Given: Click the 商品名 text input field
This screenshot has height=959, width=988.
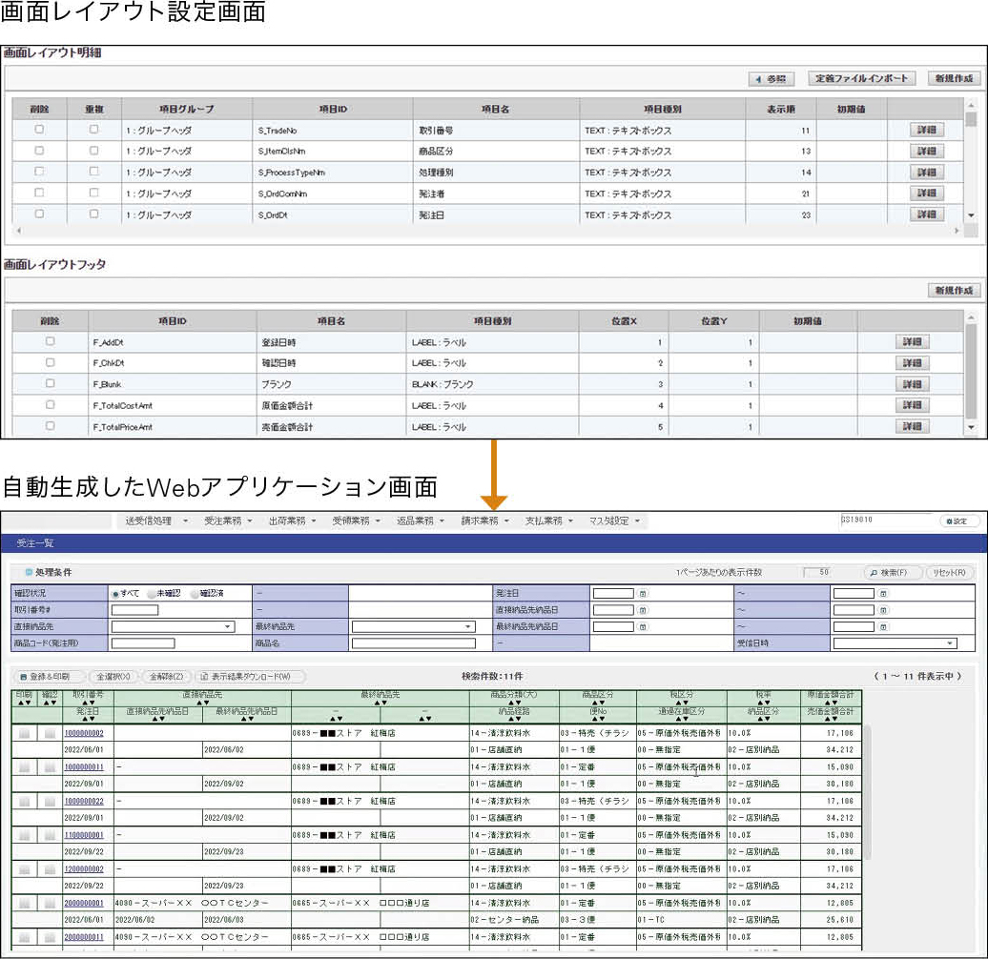Looking at the screenshot, I should click(414, 643).
